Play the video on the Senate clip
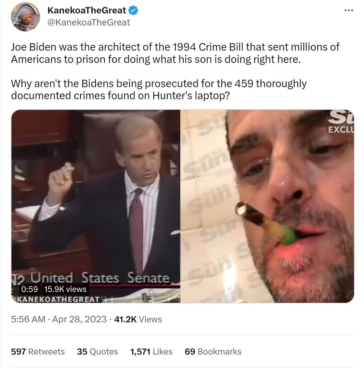This screenshot has width=364, height=368. [x=96, y=206]
